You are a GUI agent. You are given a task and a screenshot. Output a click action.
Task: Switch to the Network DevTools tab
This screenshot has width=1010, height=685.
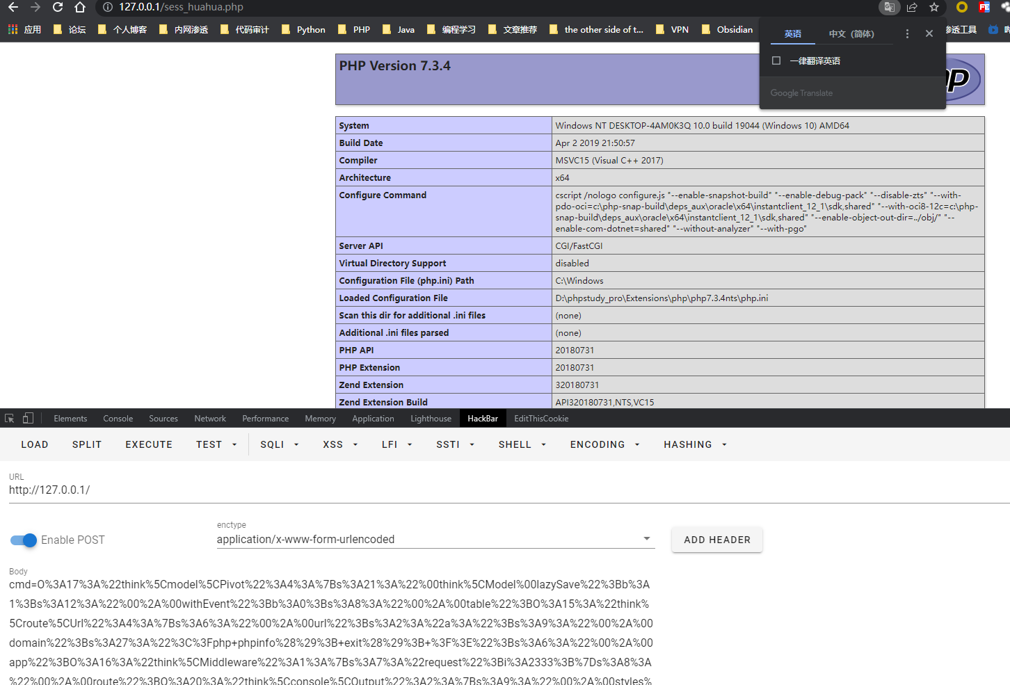[x=210, y=419]
